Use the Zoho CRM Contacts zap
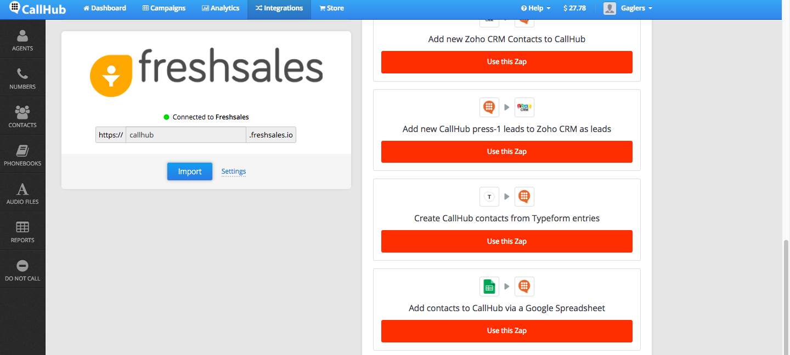This screenshot has height=355, width=790. pyautogui.click(x=507, y=62)
